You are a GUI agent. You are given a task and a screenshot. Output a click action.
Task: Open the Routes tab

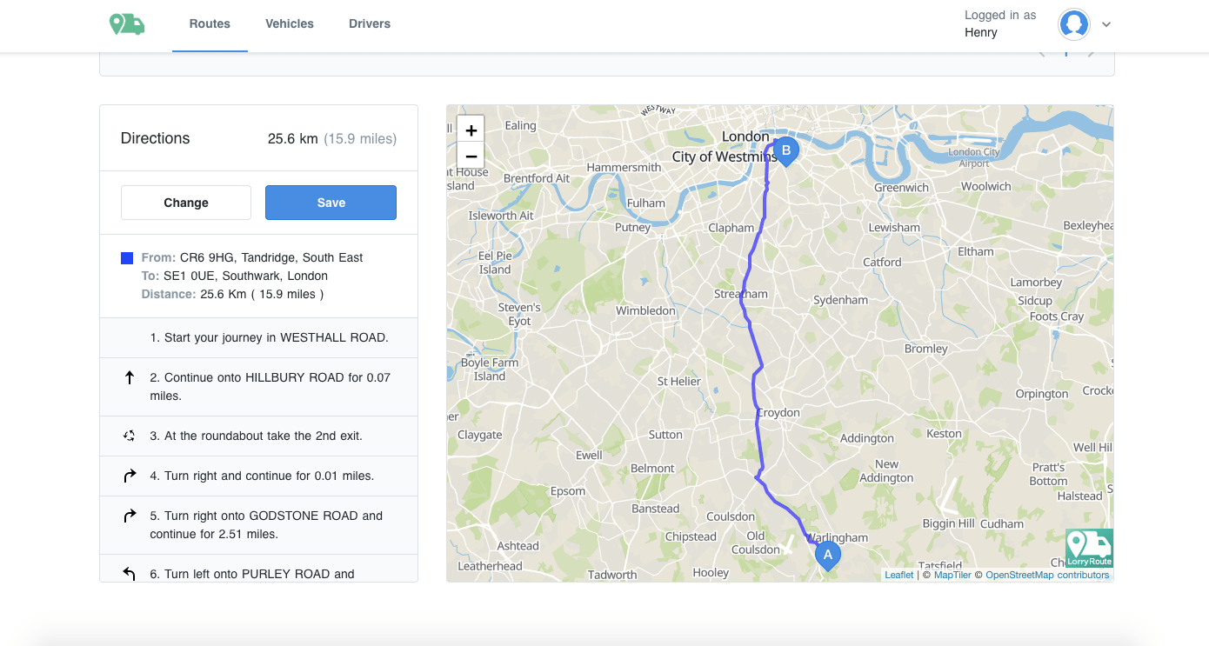coord(210,24)
